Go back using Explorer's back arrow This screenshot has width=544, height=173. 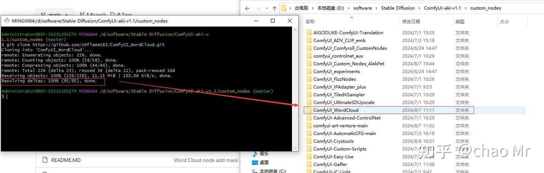click(x=247, y=8)
